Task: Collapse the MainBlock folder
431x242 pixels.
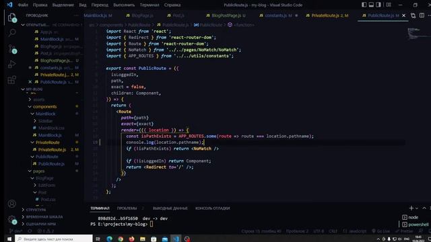Action: (x=32, y=114)
